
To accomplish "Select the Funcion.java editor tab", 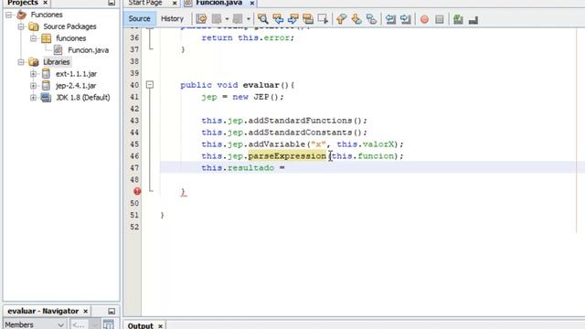I will [x=219, y=3].
